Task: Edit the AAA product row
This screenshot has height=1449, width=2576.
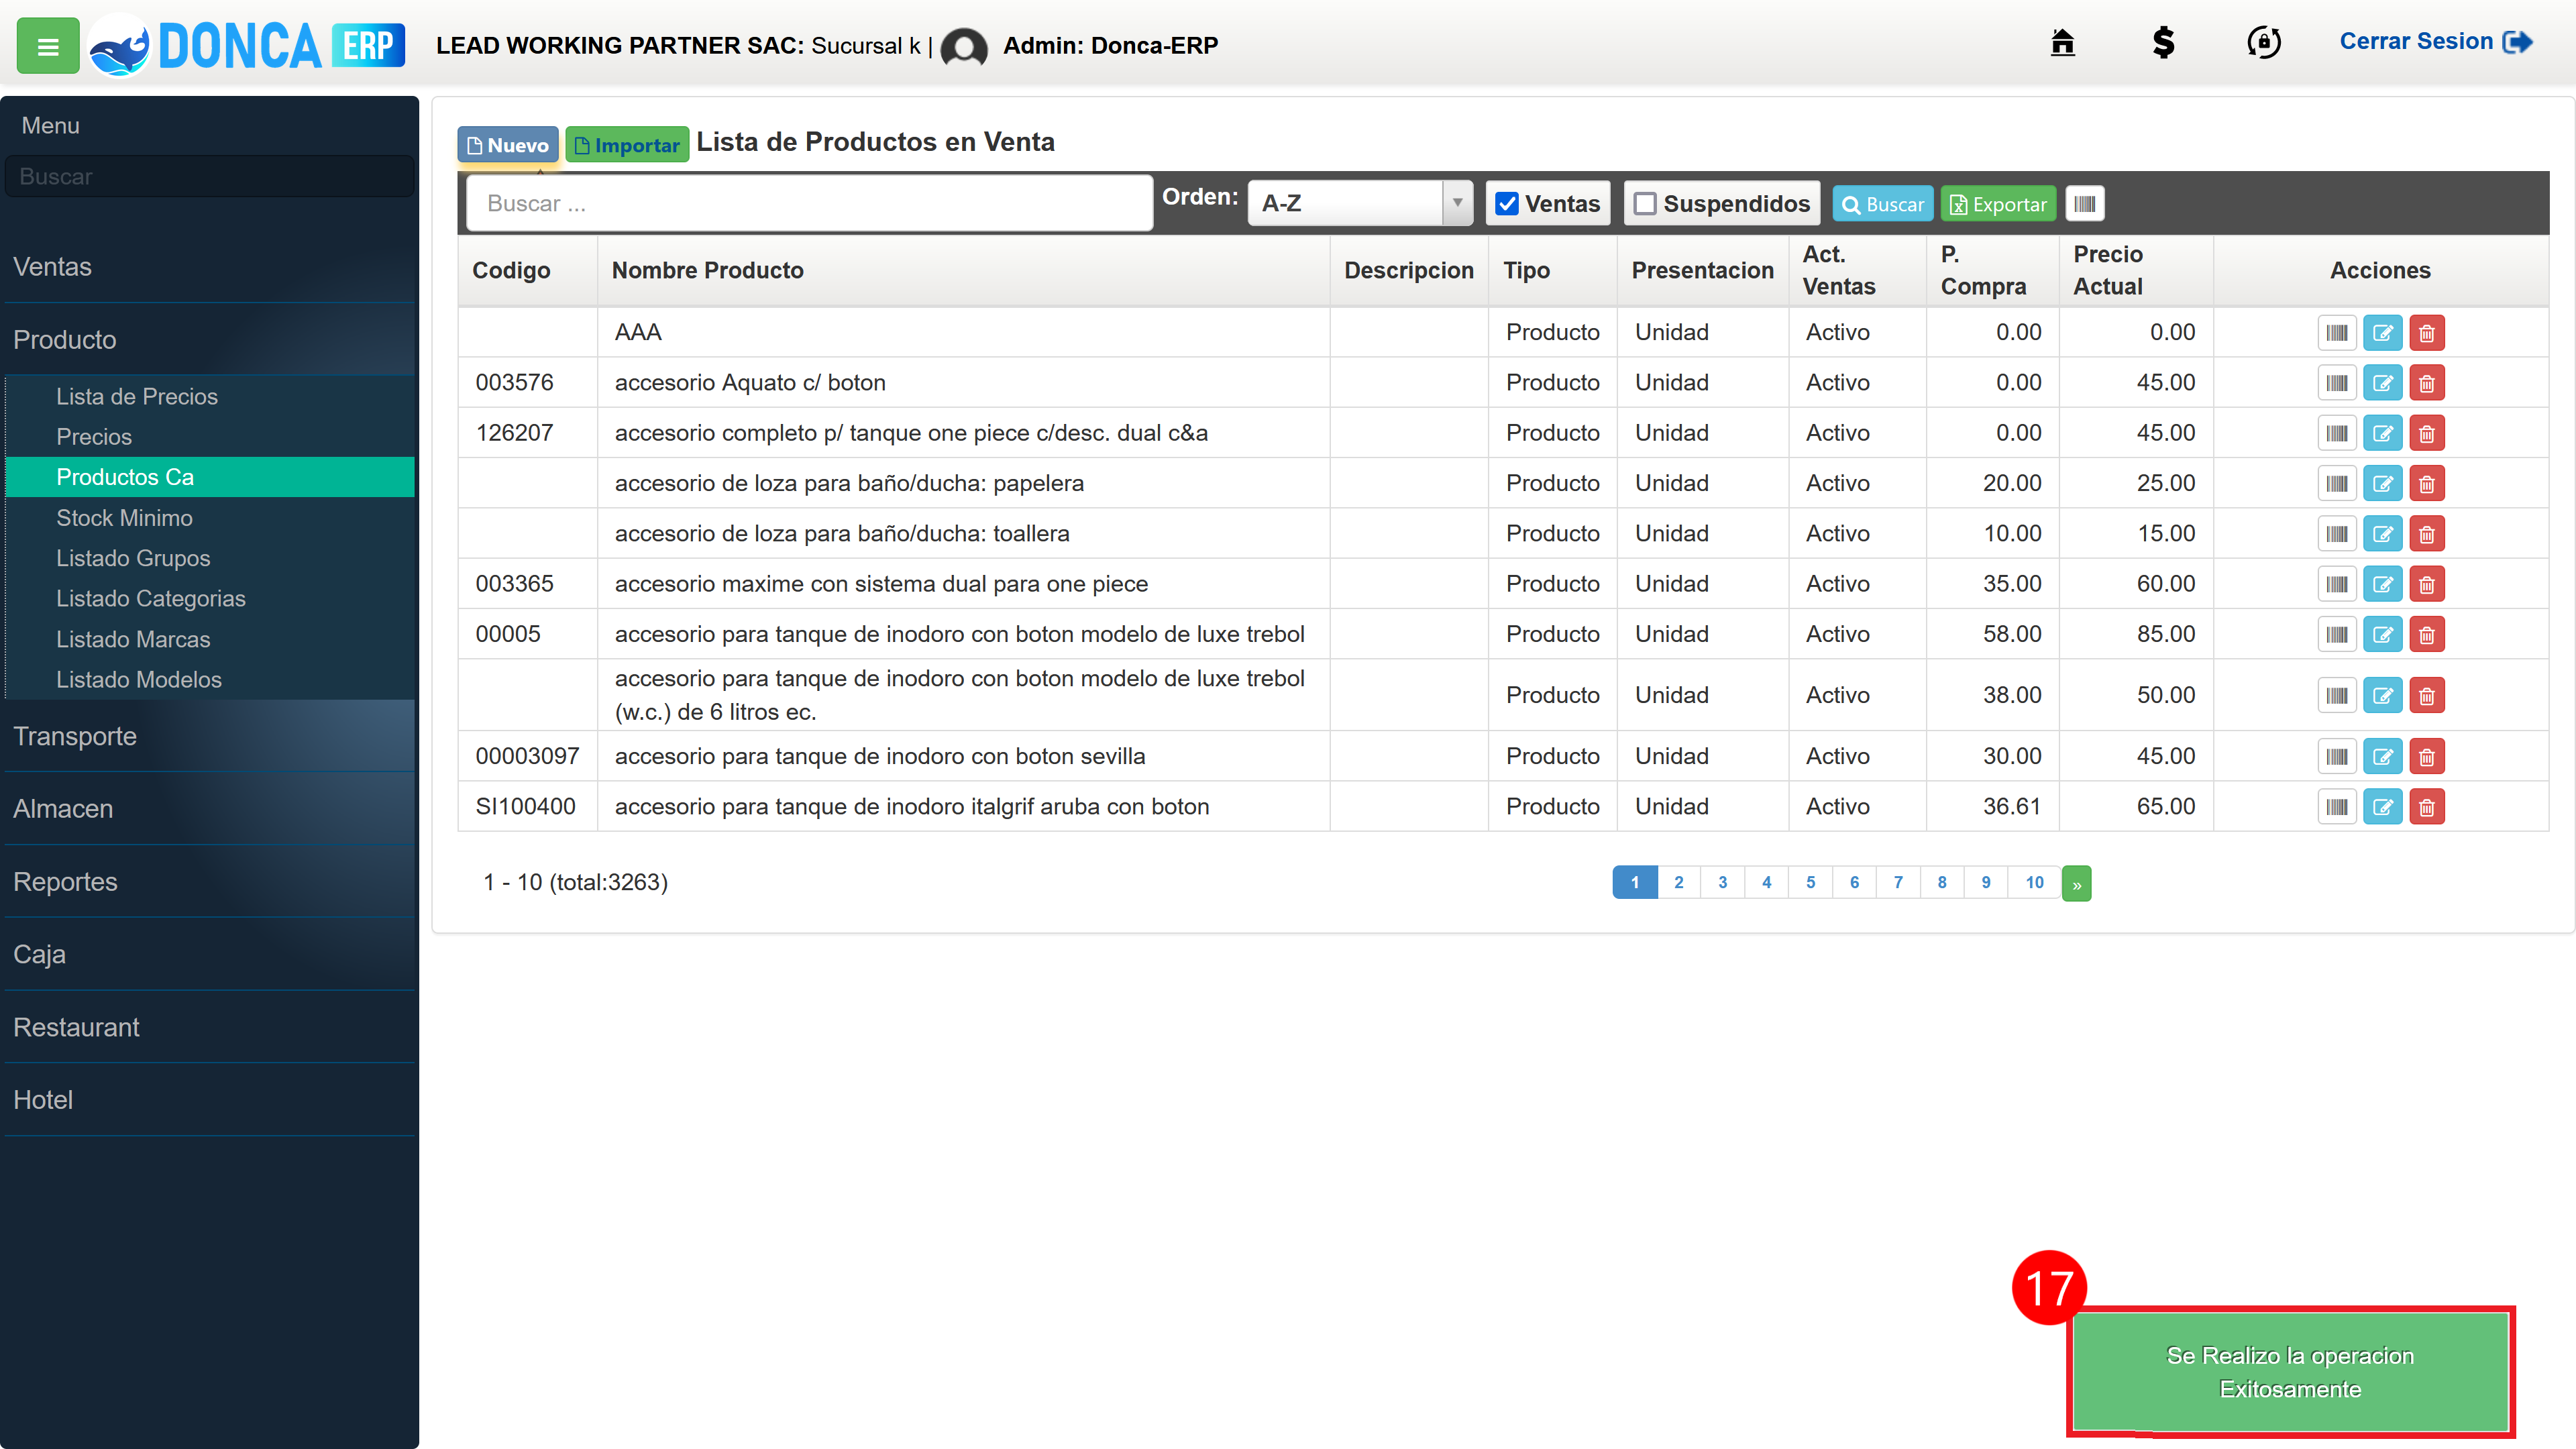Action: click(2383, 333)
